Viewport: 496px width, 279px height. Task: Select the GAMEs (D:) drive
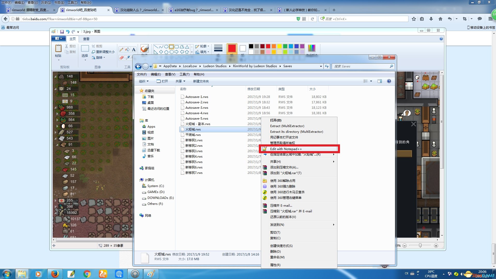(x=156, y=192)
